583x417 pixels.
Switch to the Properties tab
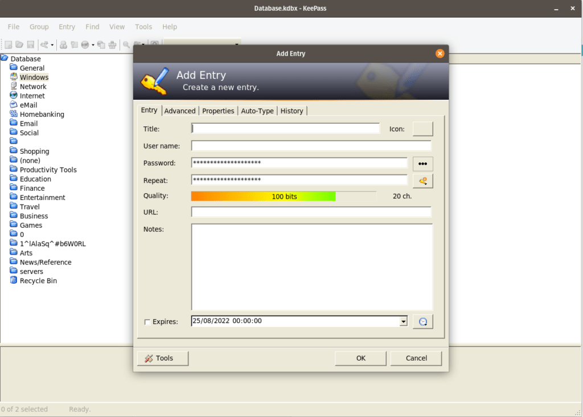tap(218, 111)
